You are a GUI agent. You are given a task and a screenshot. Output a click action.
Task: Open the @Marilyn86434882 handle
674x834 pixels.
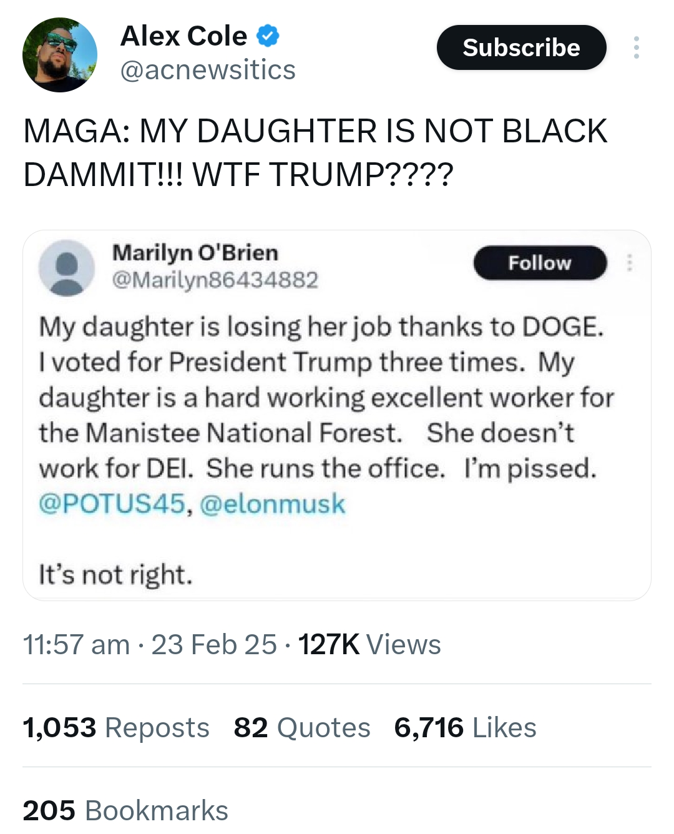(x=215, y=280)
